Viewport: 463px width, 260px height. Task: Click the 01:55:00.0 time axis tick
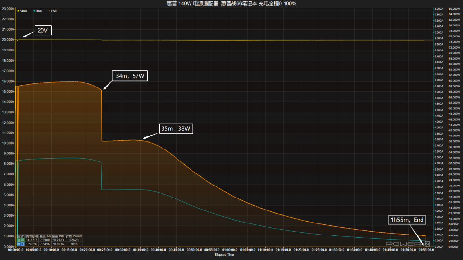point(426,250)
